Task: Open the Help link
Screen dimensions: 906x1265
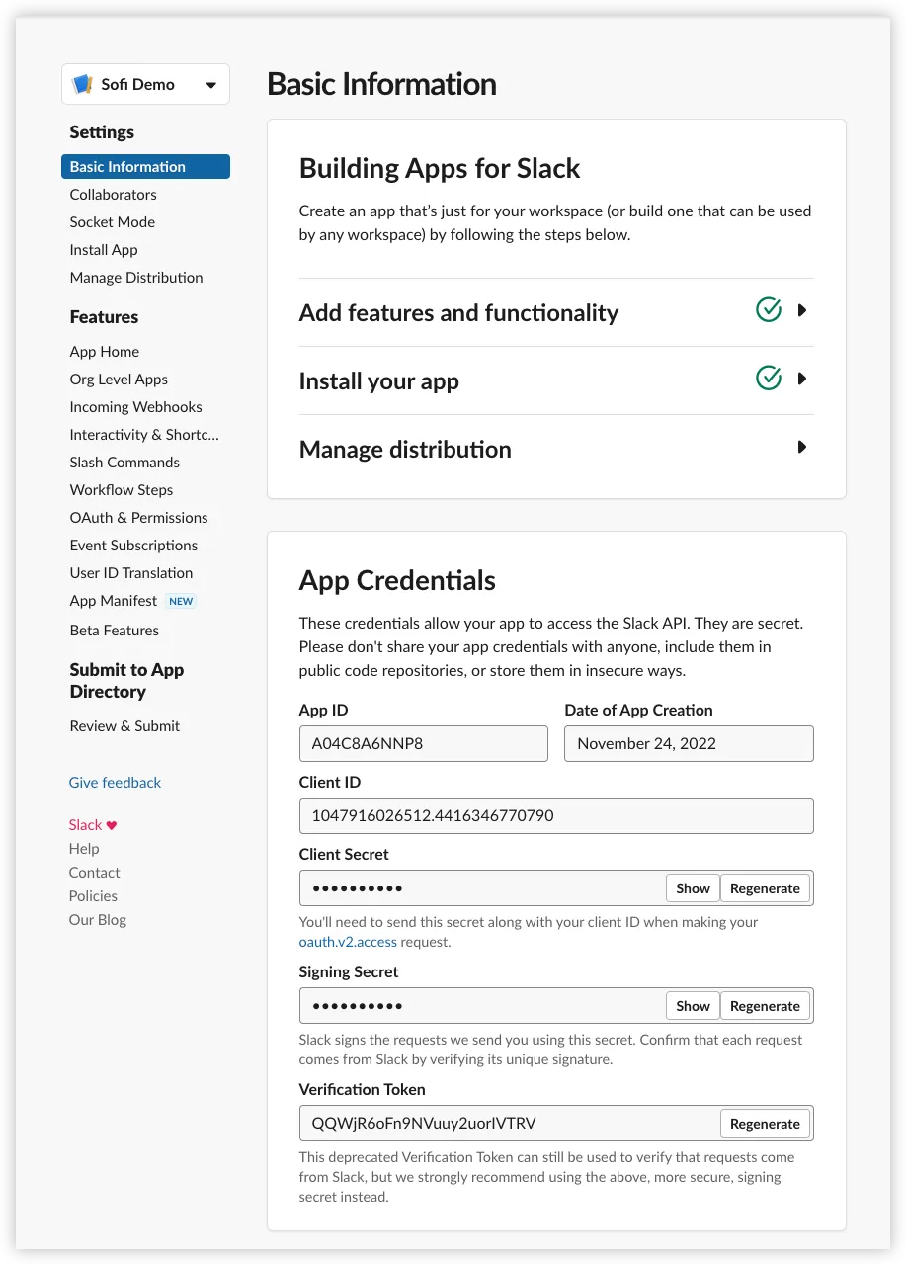Action: (84, 849)
